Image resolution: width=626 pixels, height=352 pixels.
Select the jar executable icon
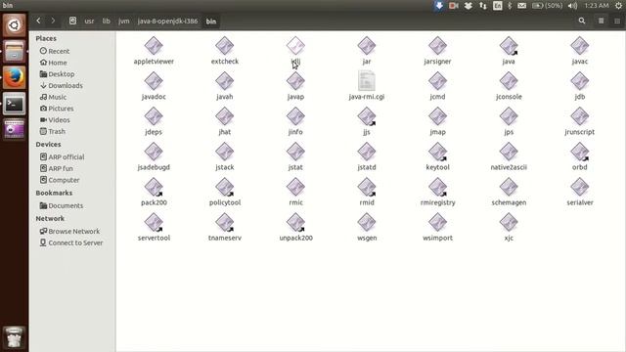[x=367, y=46]
